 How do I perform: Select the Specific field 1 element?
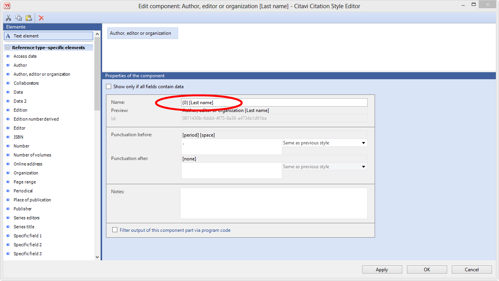point(28,236)
